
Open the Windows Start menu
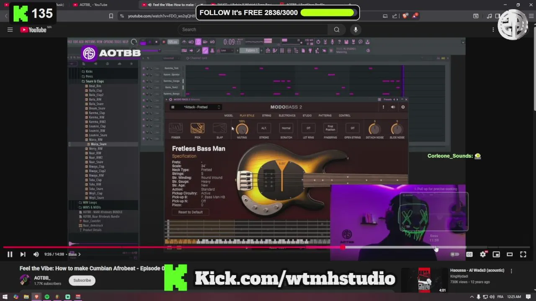tap(6, 297)
